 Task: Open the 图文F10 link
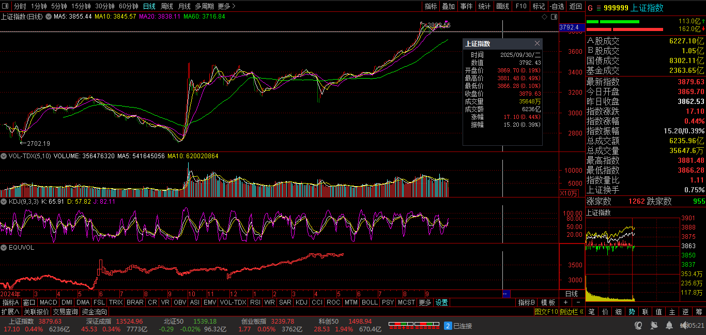[x=546, y=312]
